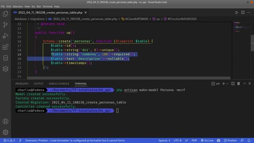254x143 pixels.
Task: Open the File menu
Action: (3, 6)
